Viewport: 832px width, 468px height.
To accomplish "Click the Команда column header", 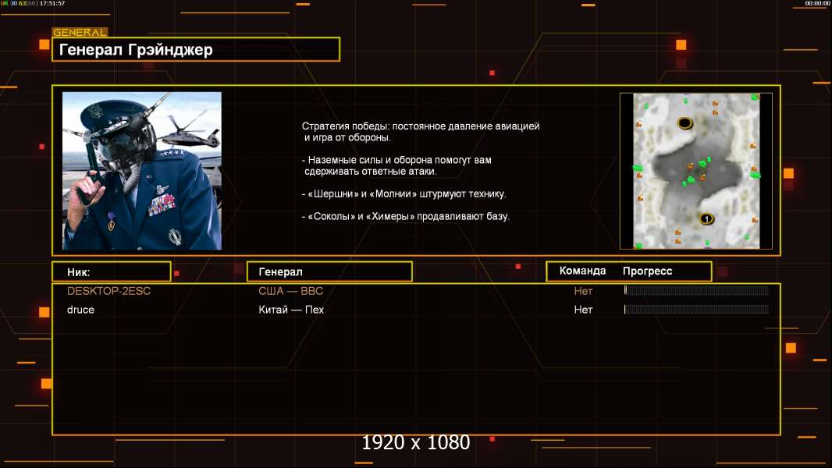I will (x=582, y=271).
